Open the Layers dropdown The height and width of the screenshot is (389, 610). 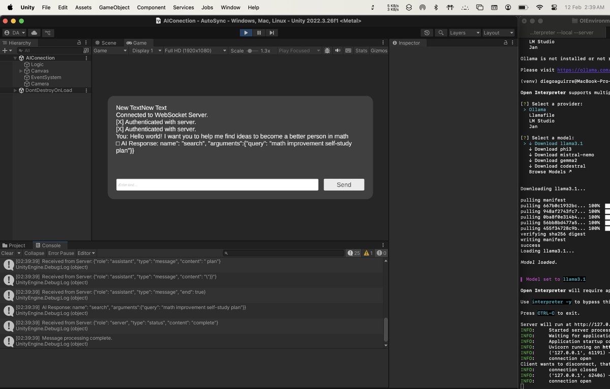pyautogui.click(x=464, y=33)
